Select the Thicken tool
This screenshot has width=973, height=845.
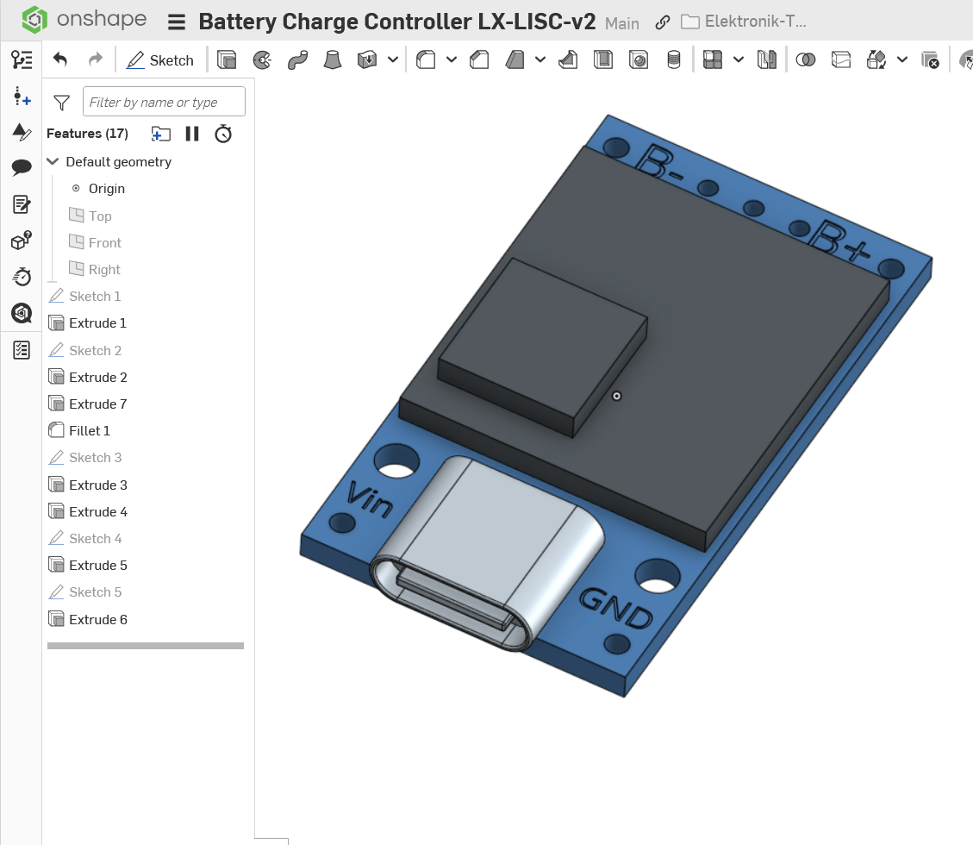pos(367,60)
